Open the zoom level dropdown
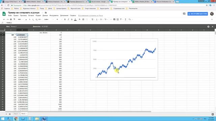This screenshot has width=216, height=121. pyautogui.click(x=20, y=19)
